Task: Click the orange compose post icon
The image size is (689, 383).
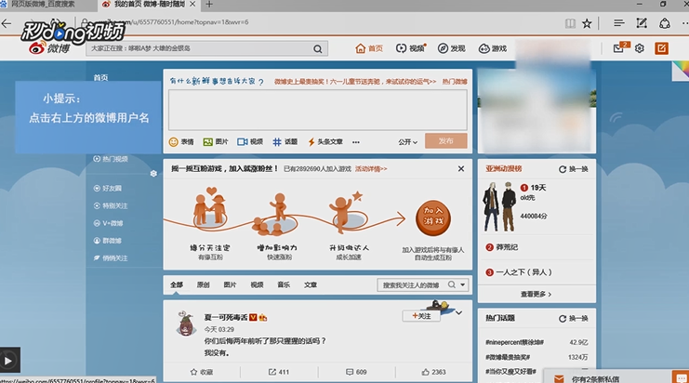Action: (x=661, y=48)
